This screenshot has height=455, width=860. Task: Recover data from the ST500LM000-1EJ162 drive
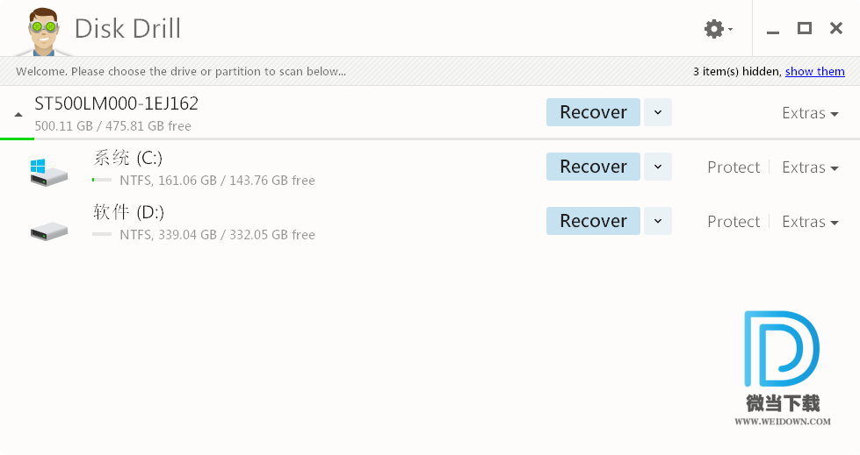click(x=593, y=112)
